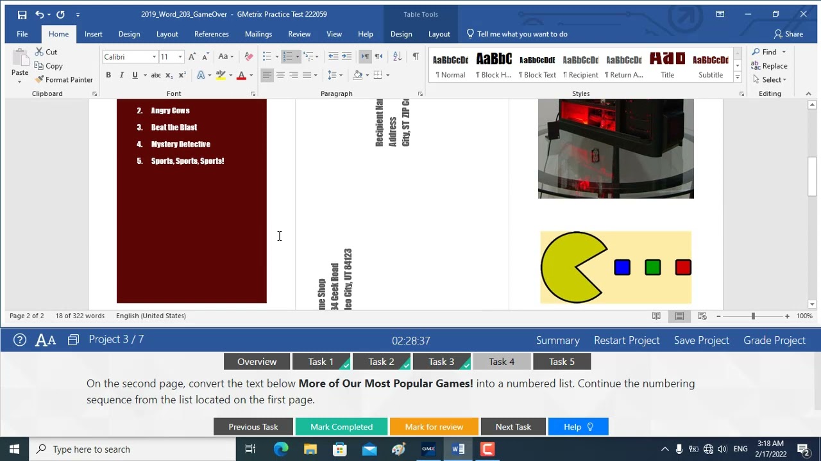The height and width of the screenshot is (461, 821).
Task: Open the File menu
Action: tap(22, 34)
